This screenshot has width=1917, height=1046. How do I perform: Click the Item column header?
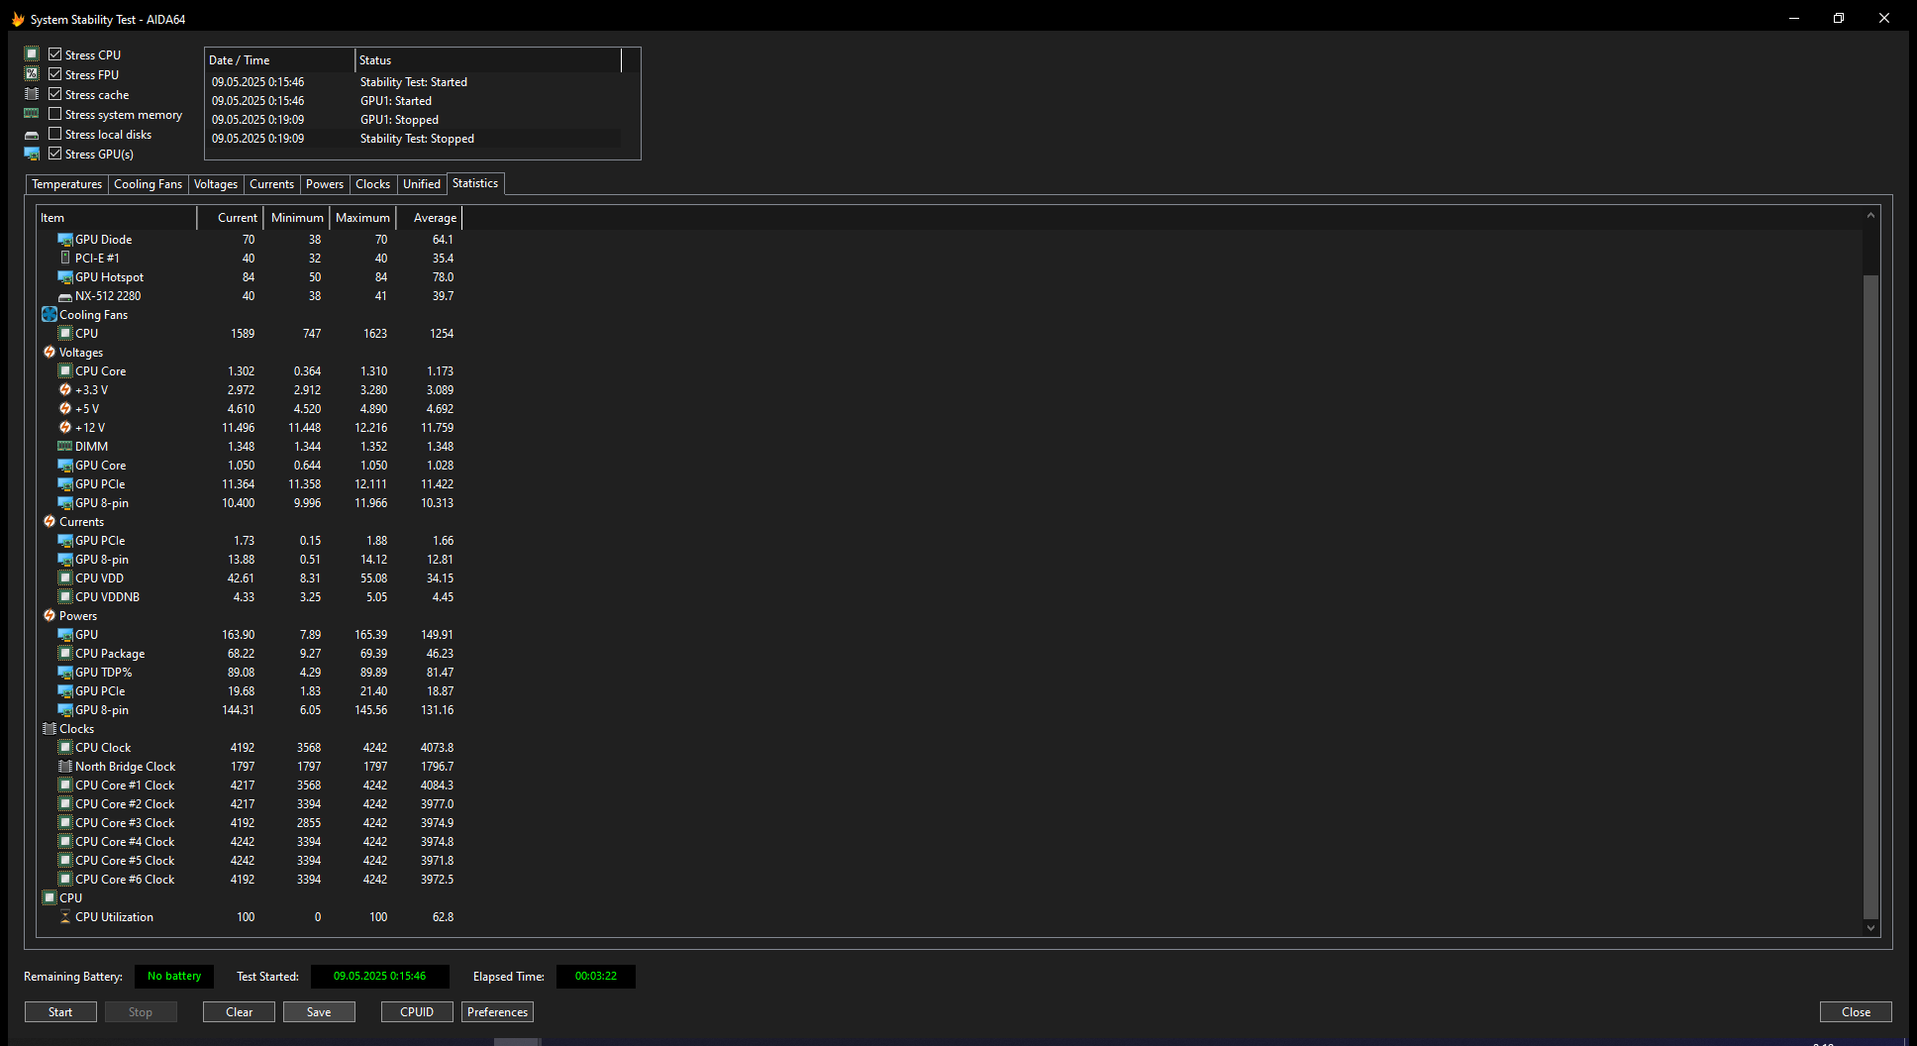coord(117,218)
